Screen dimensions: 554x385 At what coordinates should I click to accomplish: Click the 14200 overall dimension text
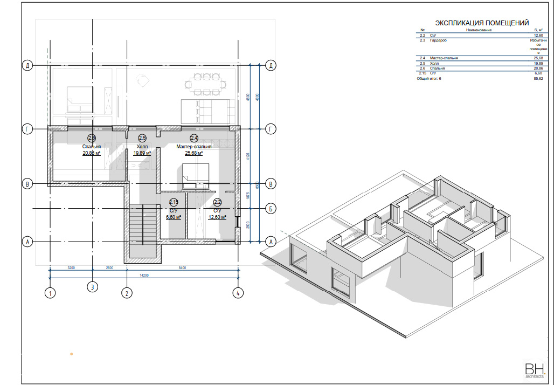tap(143, 276)
